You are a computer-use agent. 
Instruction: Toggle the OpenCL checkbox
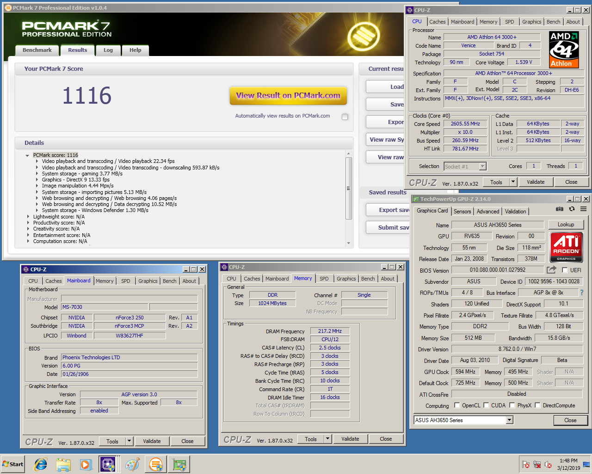[457, 405]
